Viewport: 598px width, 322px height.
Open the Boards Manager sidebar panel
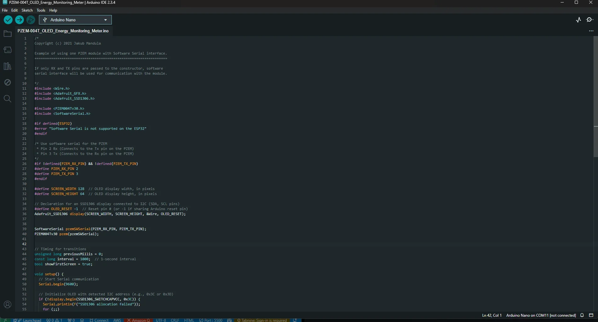[x=8, y=50]
